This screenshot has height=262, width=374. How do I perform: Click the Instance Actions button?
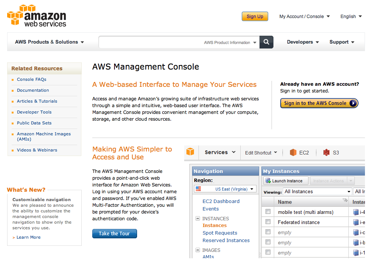[328, 181]
